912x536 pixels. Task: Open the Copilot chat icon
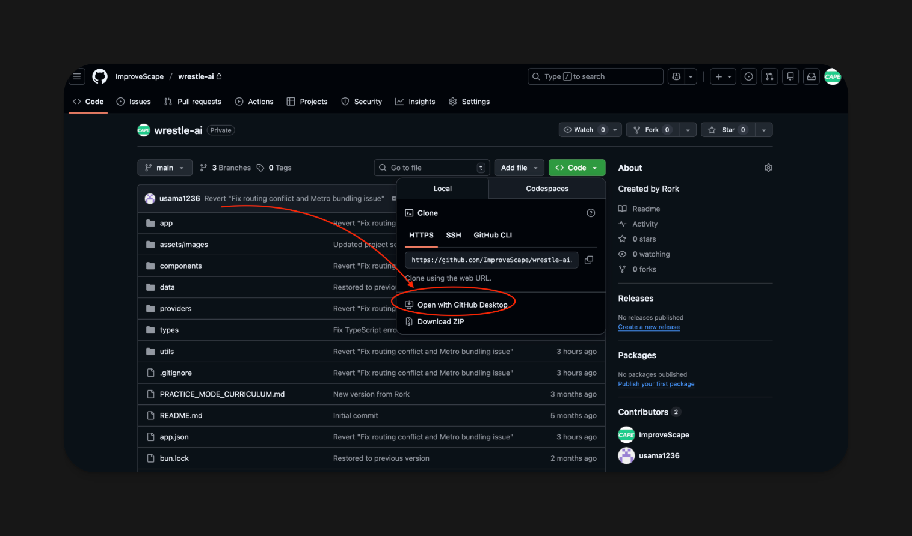click(676, 76)
